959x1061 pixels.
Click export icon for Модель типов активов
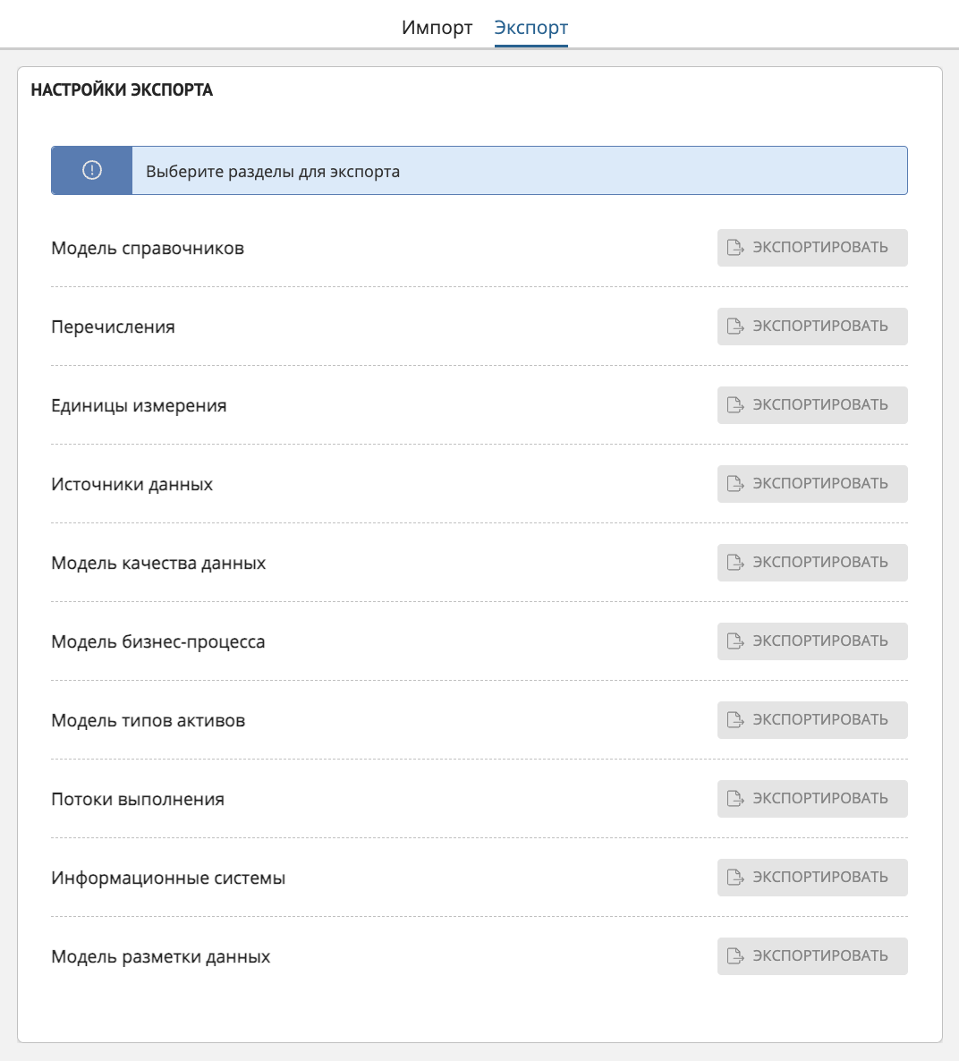(x=735, y=720)
